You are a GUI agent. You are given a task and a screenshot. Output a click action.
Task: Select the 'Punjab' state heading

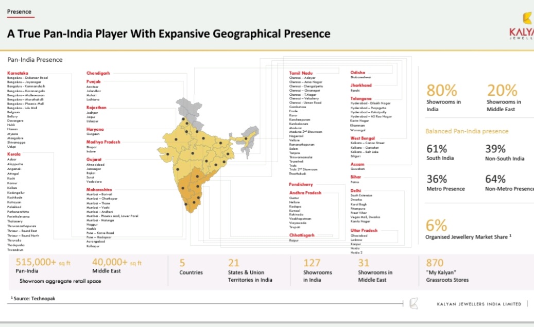click(x=93, y=82)
